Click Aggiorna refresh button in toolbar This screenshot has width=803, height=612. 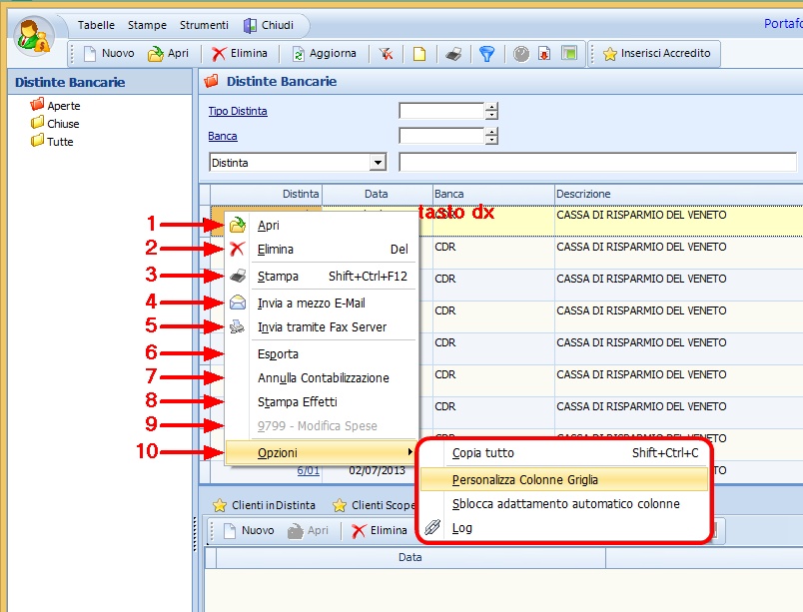[324, 54]
